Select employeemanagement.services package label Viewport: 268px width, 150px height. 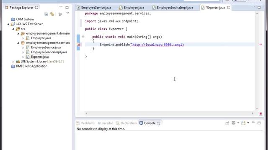click(48, 42)
